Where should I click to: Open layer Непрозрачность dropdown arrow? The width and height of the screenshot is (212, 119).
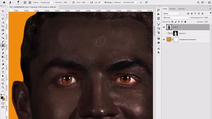(x=210, y=18)
